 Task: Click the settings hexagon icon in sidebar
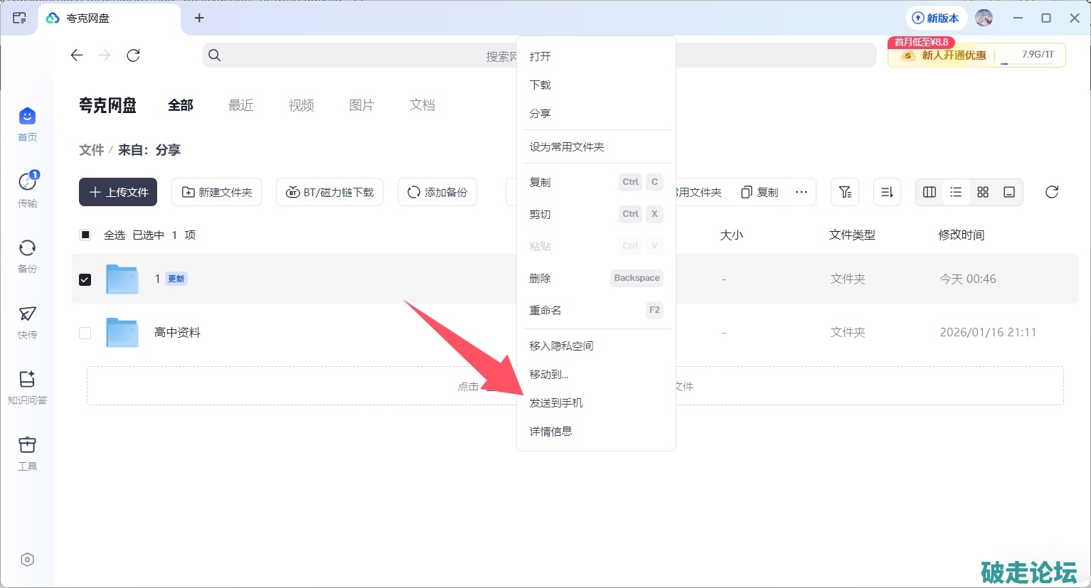(27, 560)
